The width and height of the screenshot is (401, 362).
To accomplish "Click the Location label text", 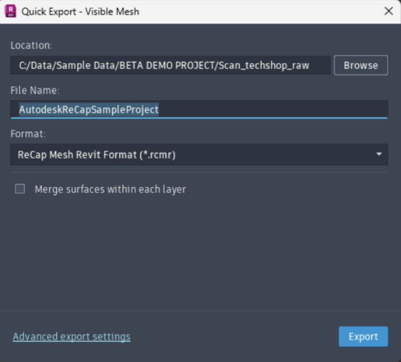I will tap(31, 45).
